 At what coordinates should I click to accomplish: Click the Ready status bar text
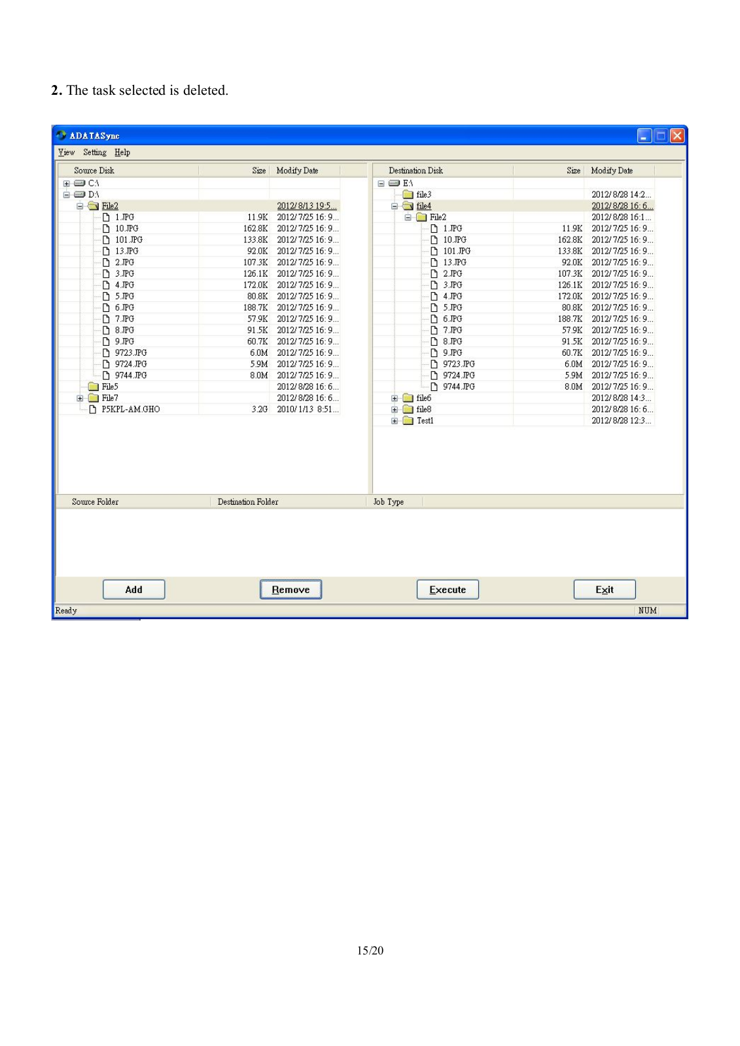[x=66, y=611]
